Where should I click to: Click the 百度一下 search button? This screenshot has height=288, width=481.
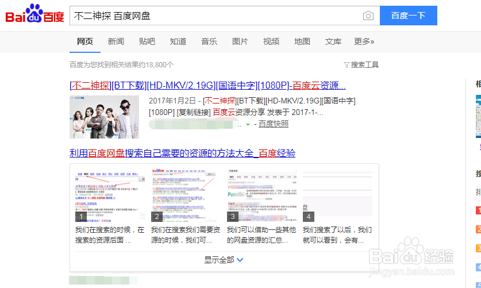[x=408, y=16]
